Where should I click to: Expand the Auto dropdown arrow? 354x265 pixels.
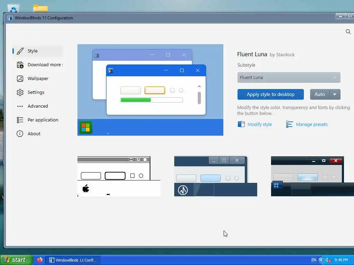(x=335, y=95)
